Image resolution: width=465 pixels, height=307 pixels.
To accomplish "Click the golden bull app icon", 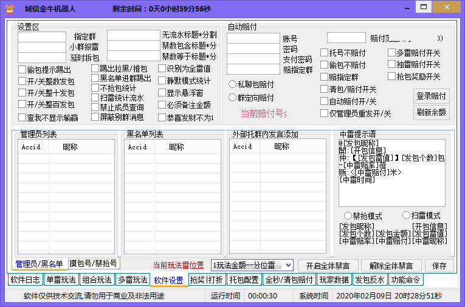I will [x=10, y=8].
